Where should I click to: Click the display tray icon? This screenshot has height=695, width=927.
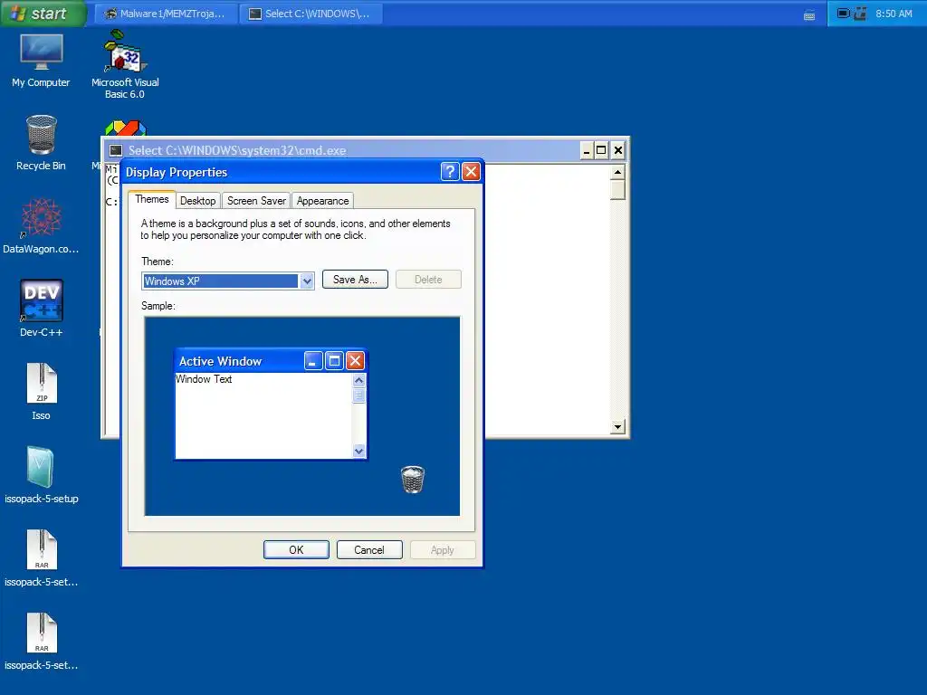[844, 13]
